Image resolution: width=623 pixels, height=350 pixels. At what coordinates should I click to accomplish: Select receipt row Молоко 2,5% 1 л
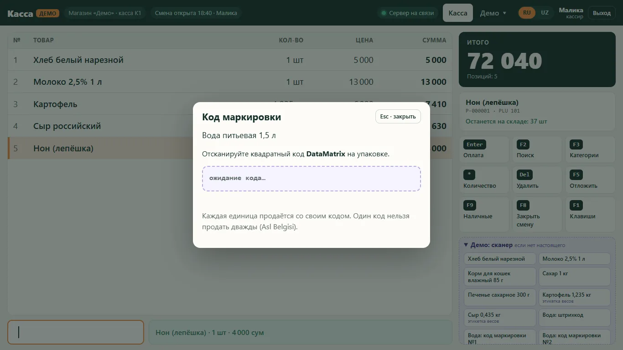coord(230,82)
